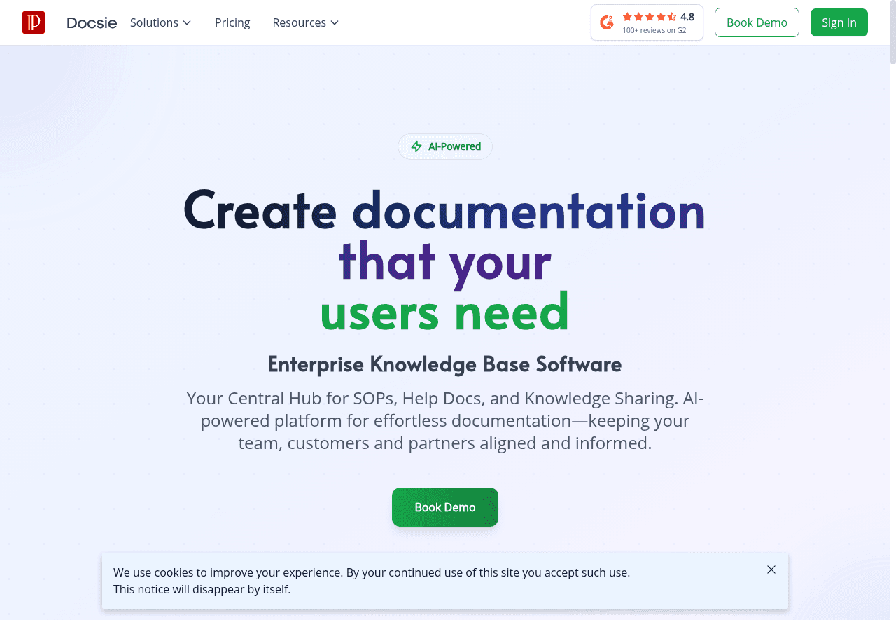
Task: Click the orange star rating icons
Action: [649, 17]
